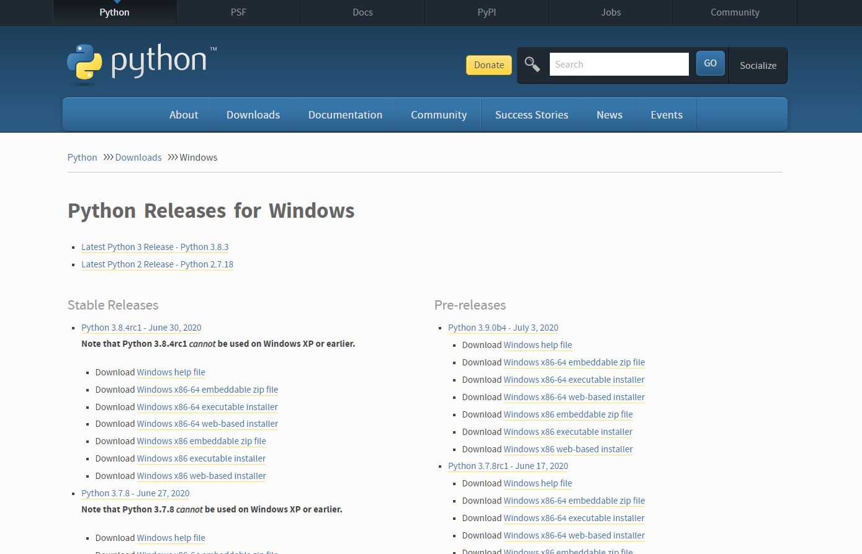This screenshot has width=862, height=554.
Task: Click the Windows breadcrumb text
Action: [199, 158]
